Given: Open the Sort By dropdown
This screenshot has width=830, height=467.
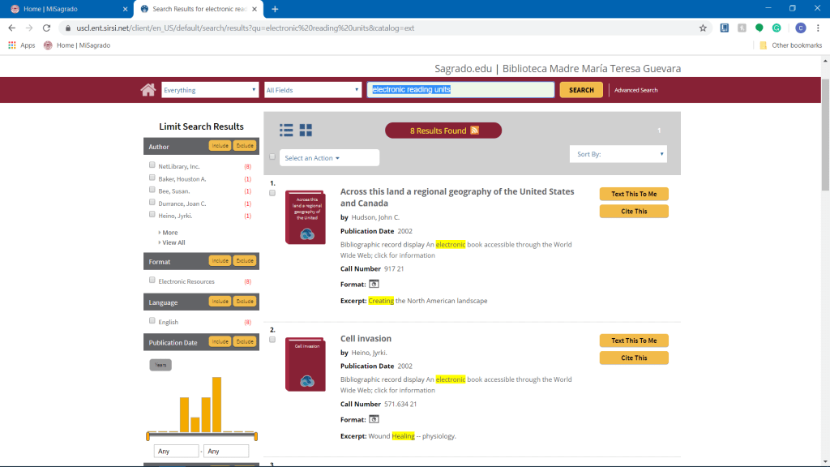Looking at the screenshot, I should (618, 153).
